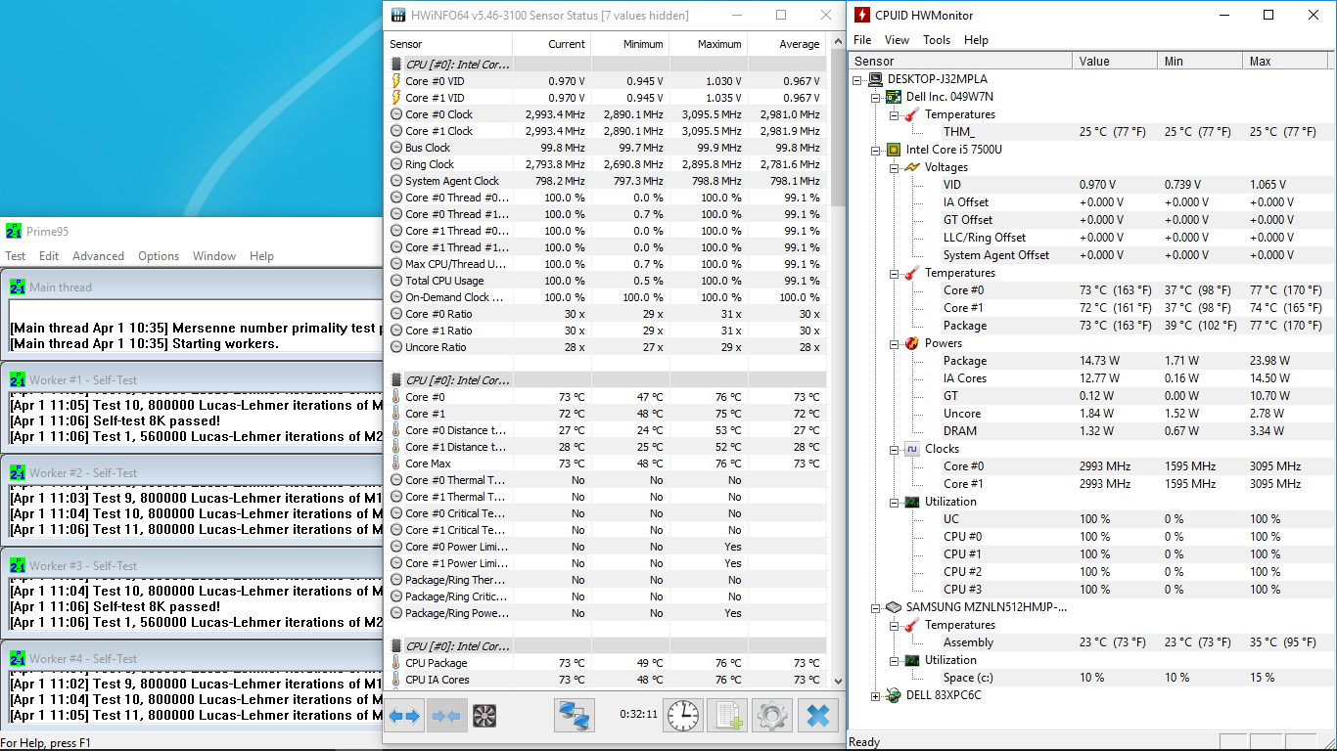Screen dimensions: 1337x751
Task: Open Prime95 Window menu
Action: coord(214,256)
